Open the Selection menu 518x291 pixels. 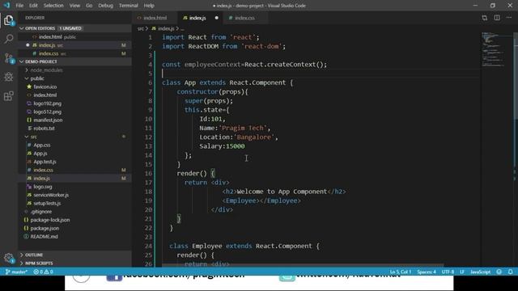(x=53, y=6)
